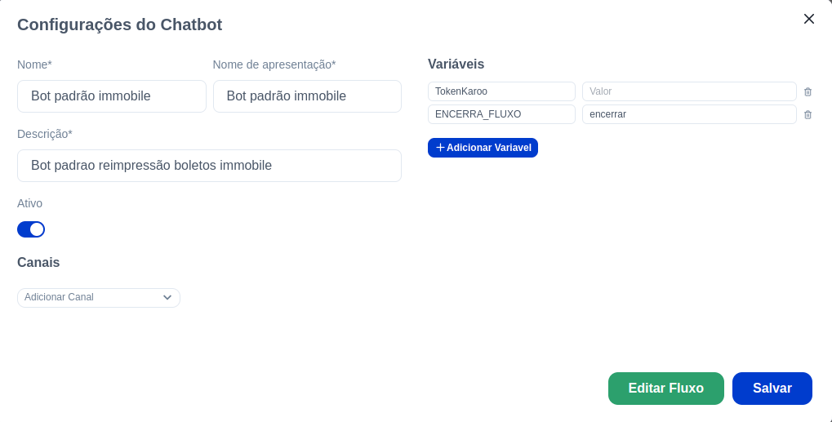832x422 pixels.
Task: Click the TokenKaroo variable name field
Action: tap(501, 91)
